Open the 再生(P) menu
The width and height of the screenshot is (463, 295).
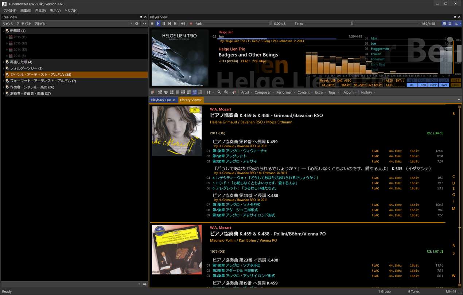(x=40, y=11)
